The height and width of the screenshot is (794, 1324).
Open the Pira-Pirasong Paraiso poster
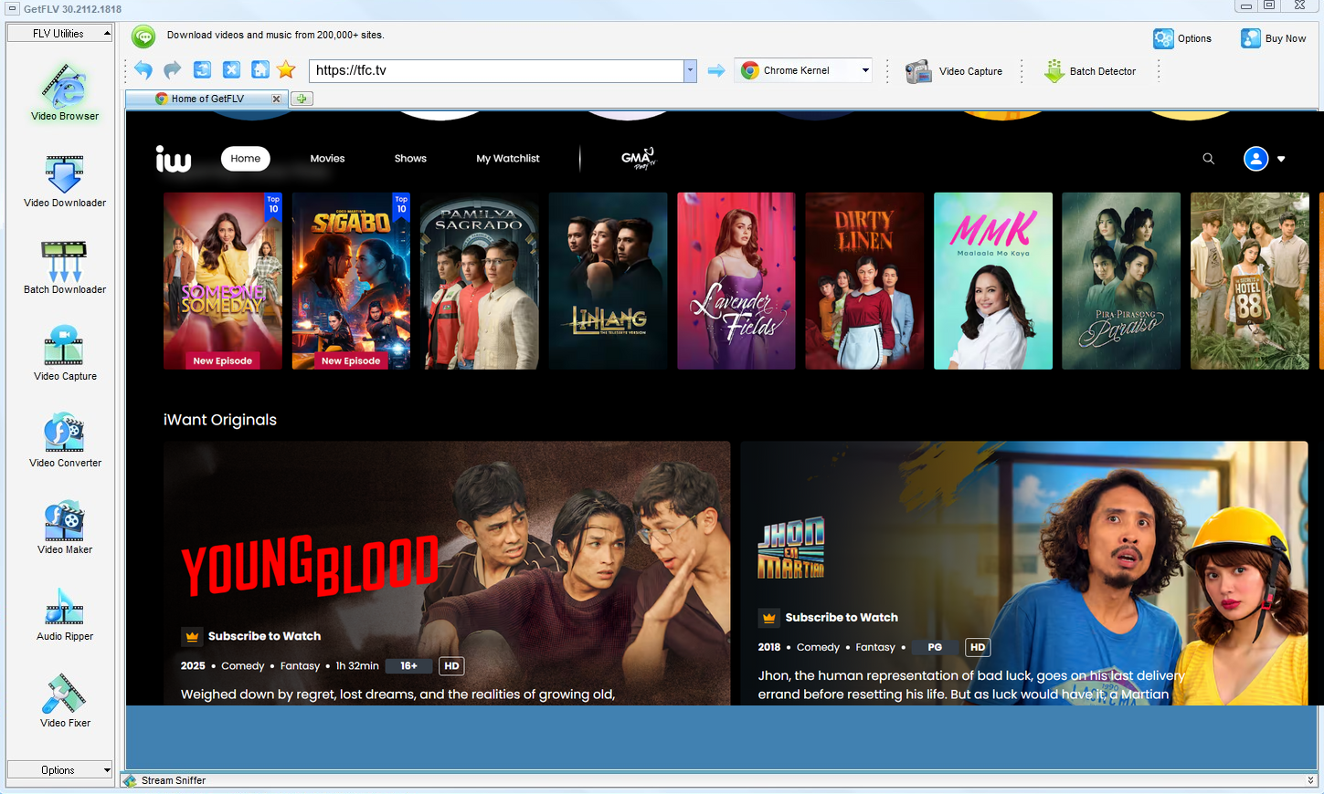point(1121,281)
